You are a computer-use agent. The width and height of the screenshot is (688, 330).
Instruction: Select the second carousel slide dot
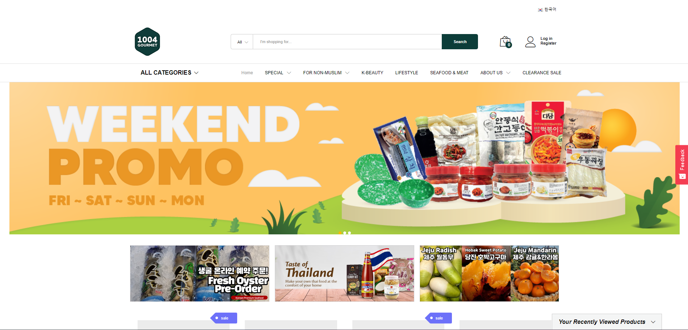345,233
